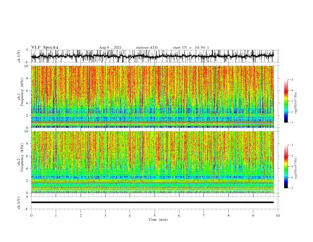313x242 pixels.
Task: Click the time axis tick label 6
Action: pyautogui.click(x=179, y=216)
